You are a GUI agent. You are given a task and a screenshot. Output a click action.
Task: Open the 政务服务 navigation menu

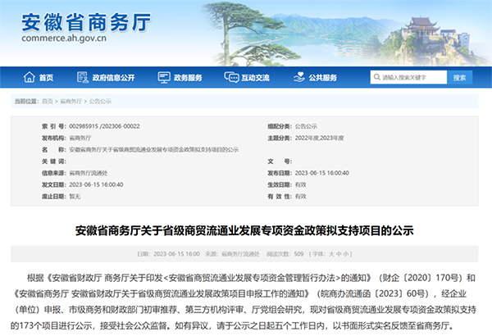[x=187, y=78]
